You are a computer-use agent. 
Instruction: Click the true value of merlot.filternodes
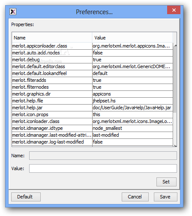(132, 87)
